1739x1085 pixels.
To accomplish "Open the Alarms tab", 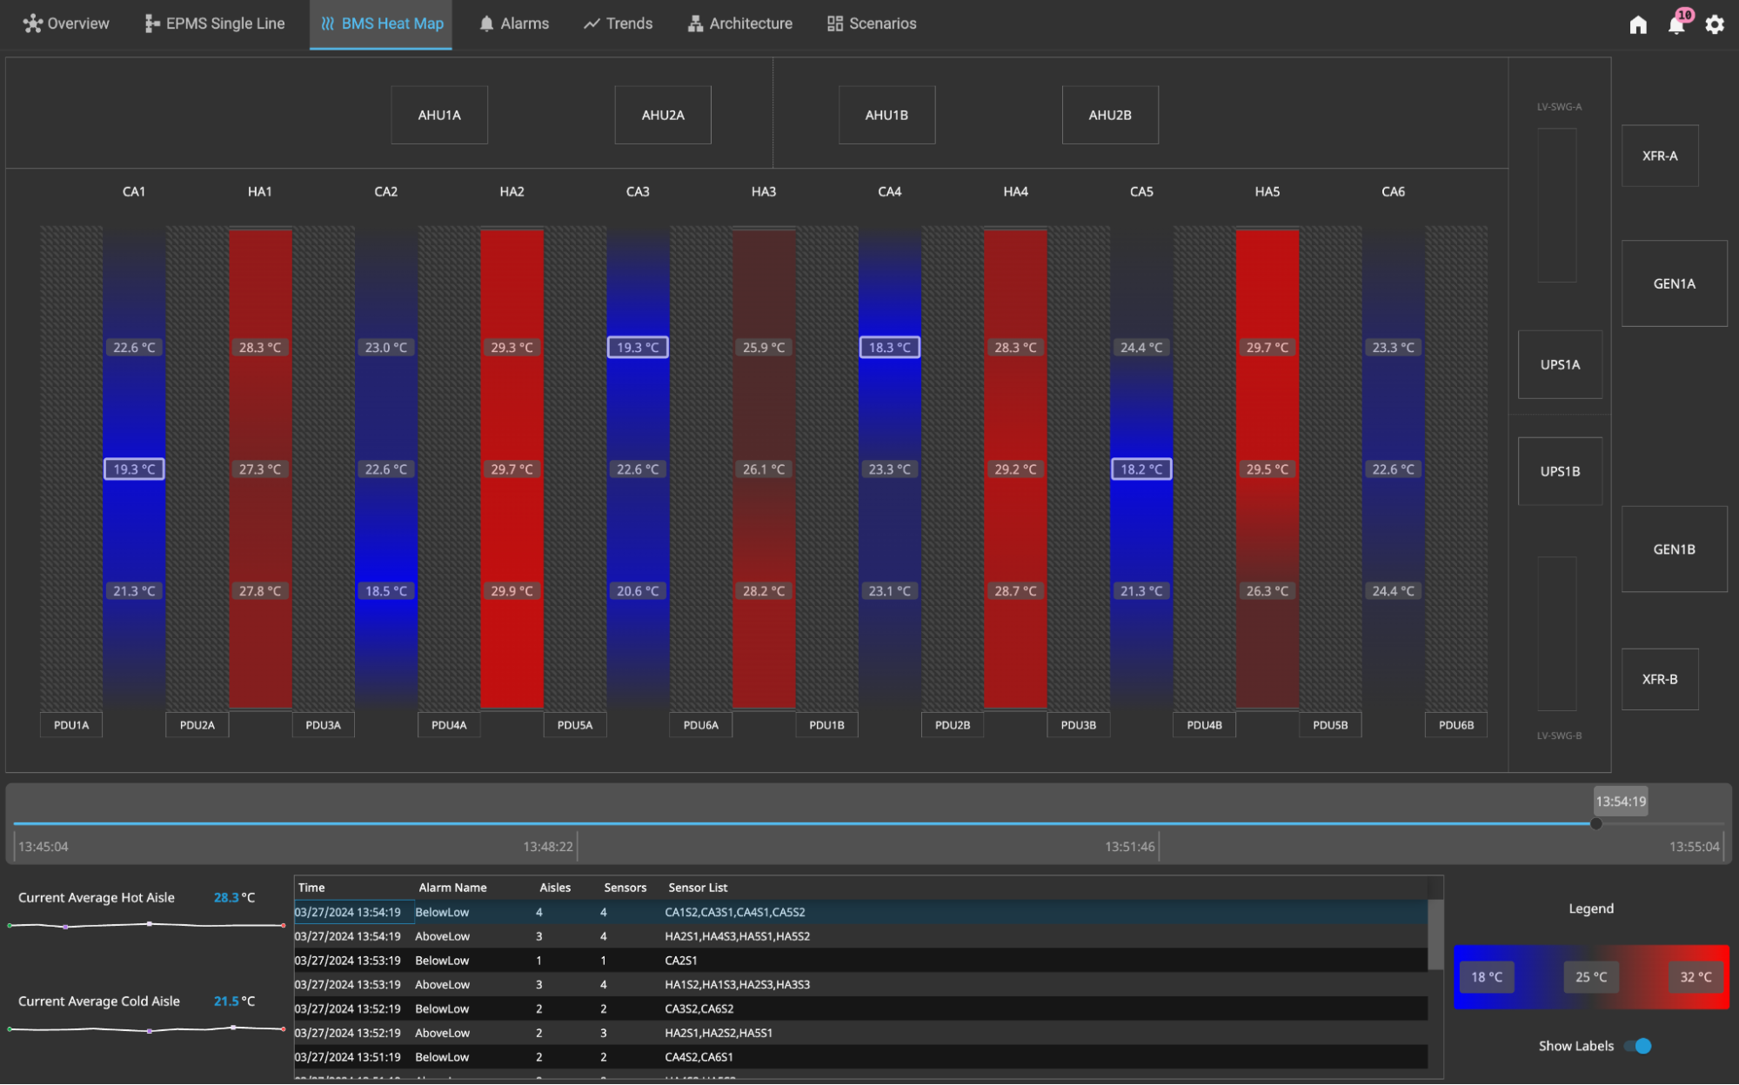I will click(514, 23).
